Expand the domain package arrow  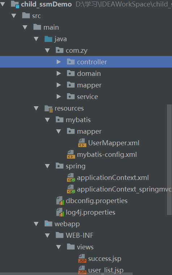pos(59,73)
